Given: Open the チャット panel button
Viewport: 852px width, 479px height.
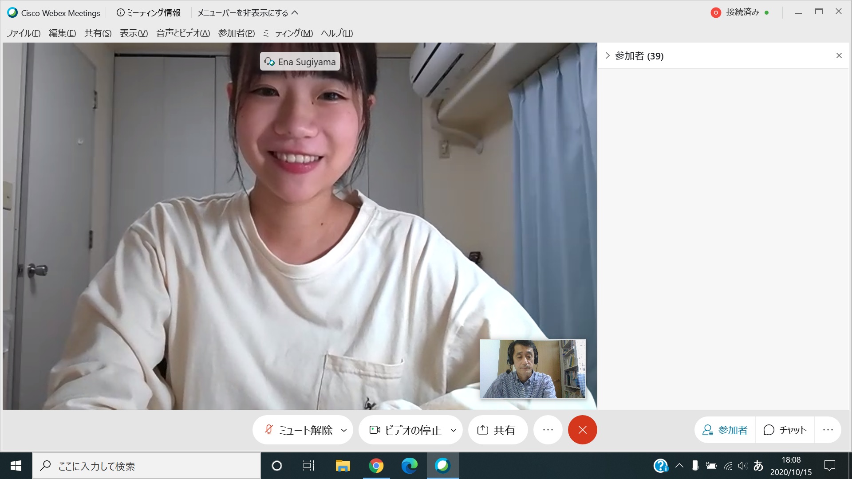Looking at the screenshot, I should (785, 430).
